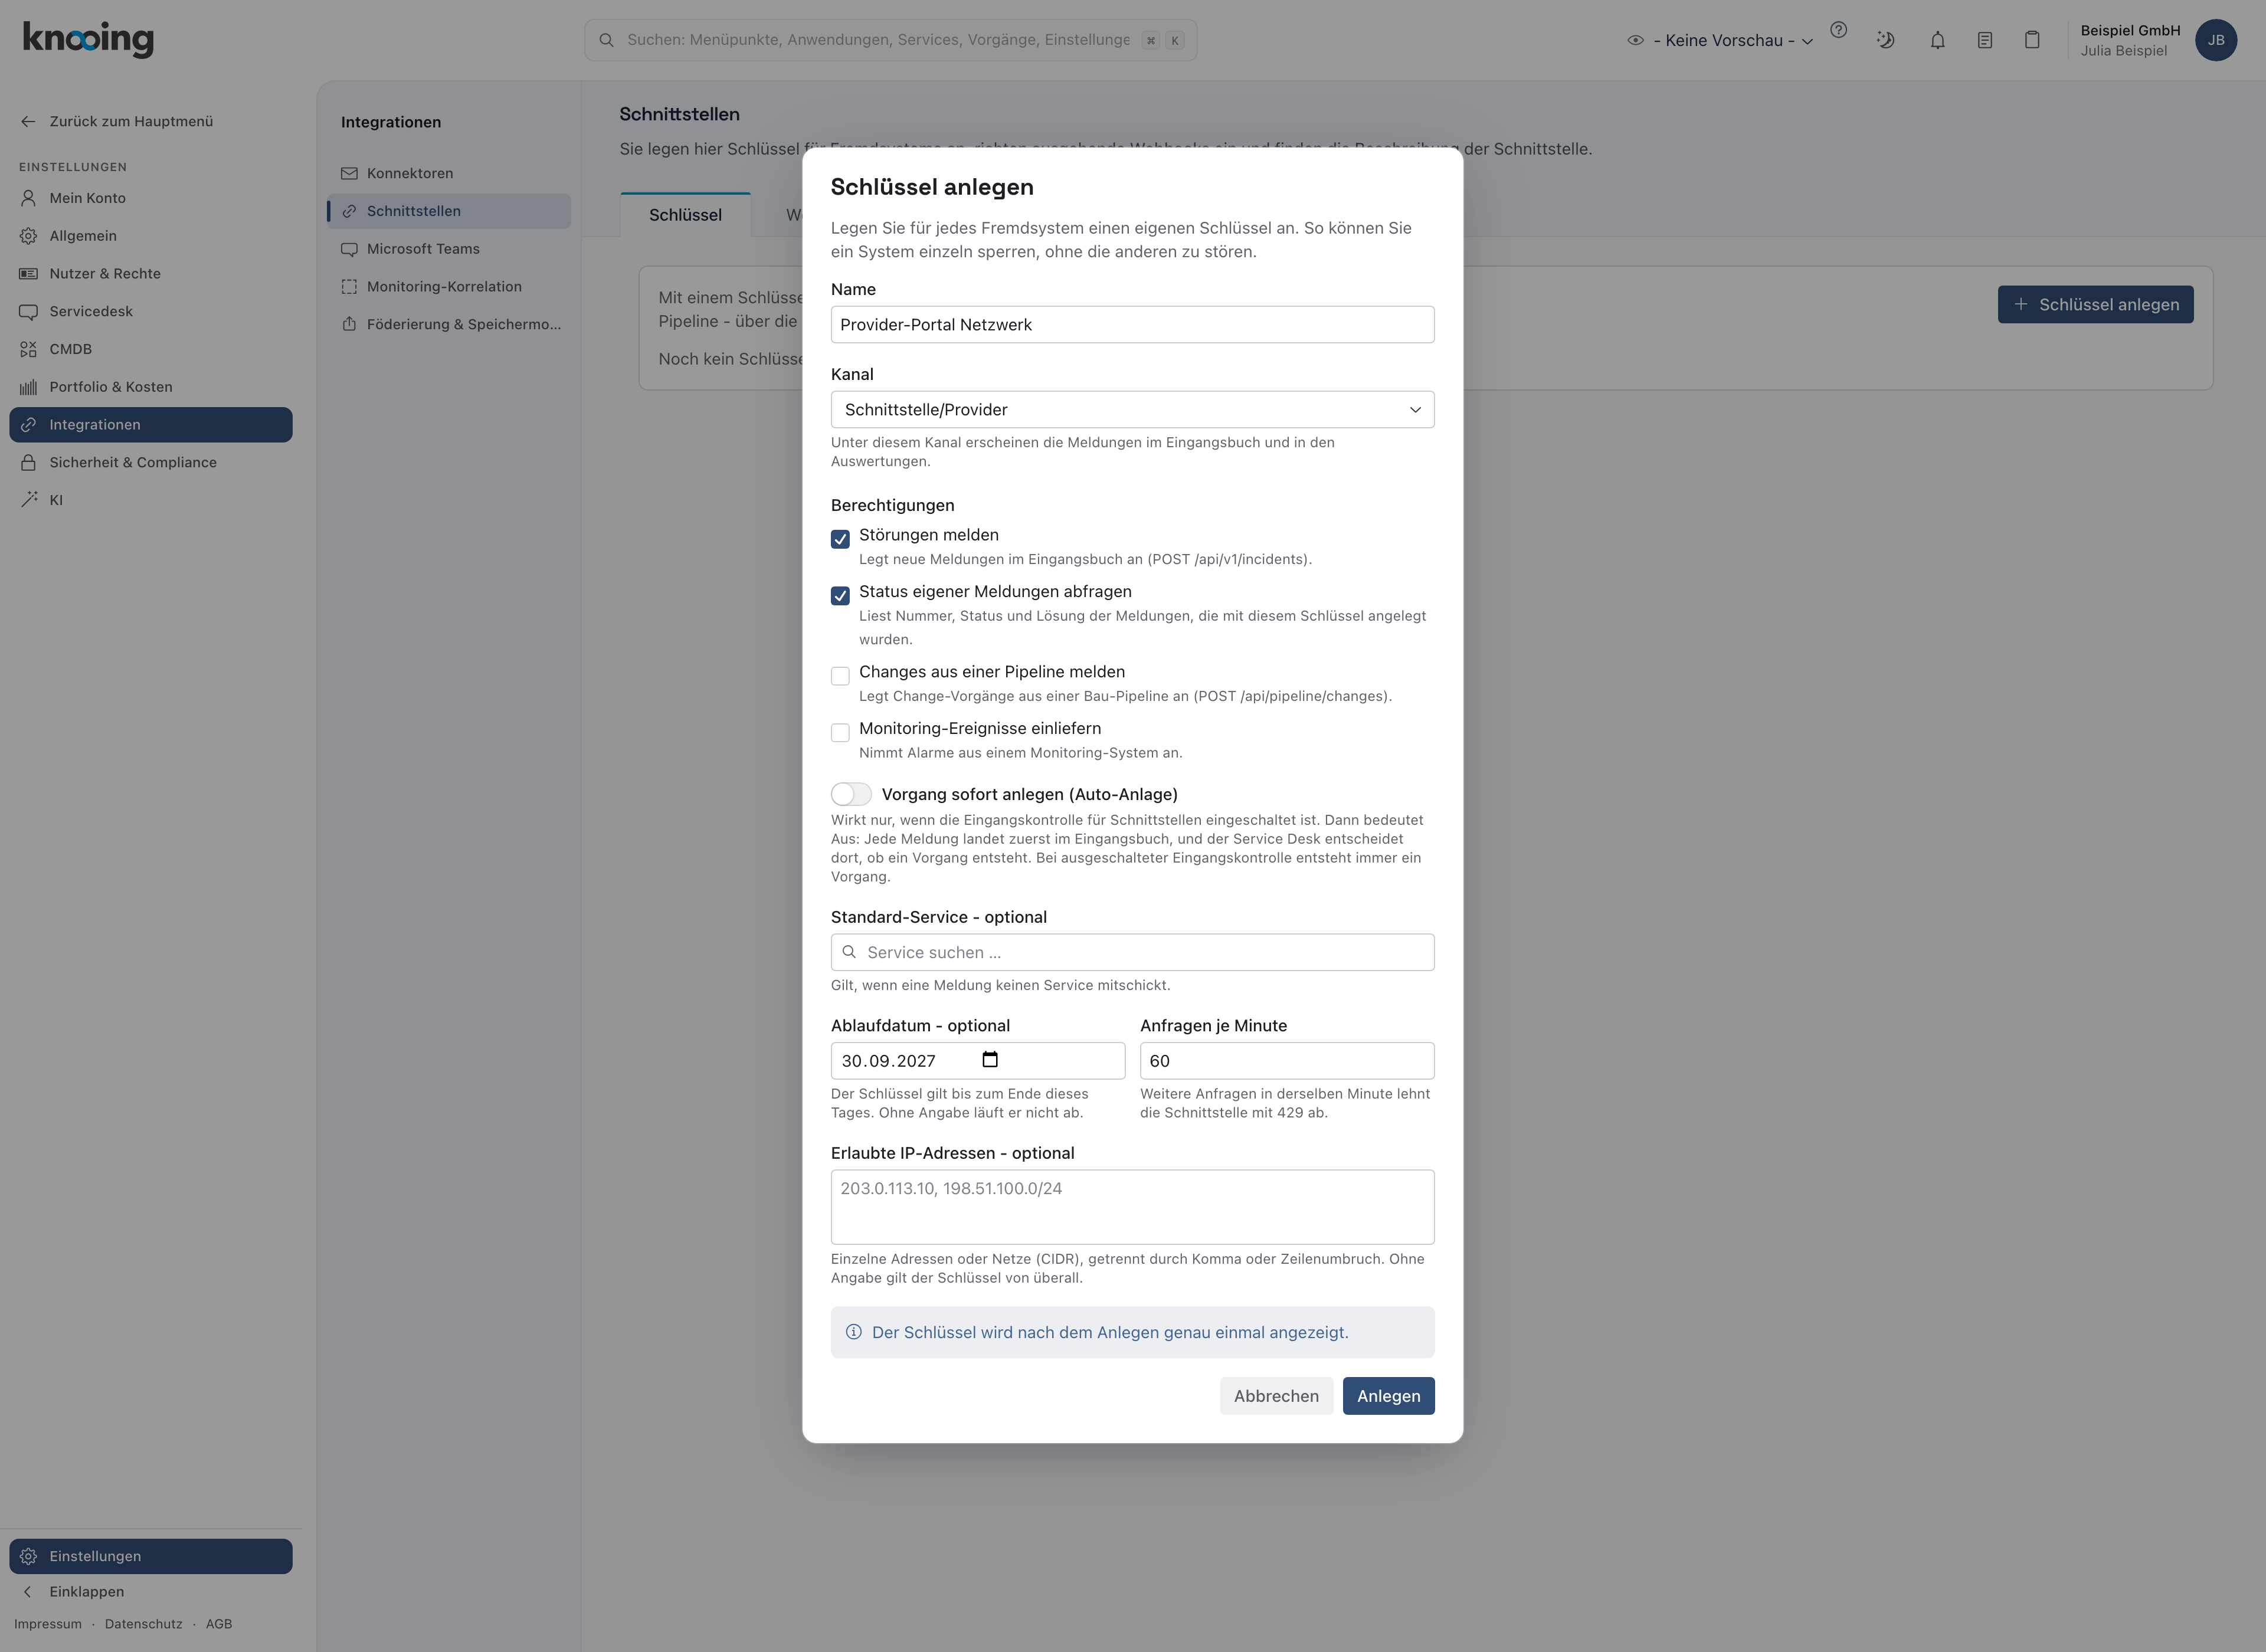The height and width of the screenshot is (1652, 2266).
Task: Toggle Vorgang sofort anlegen switch
Action: click(x=851, y=794)
